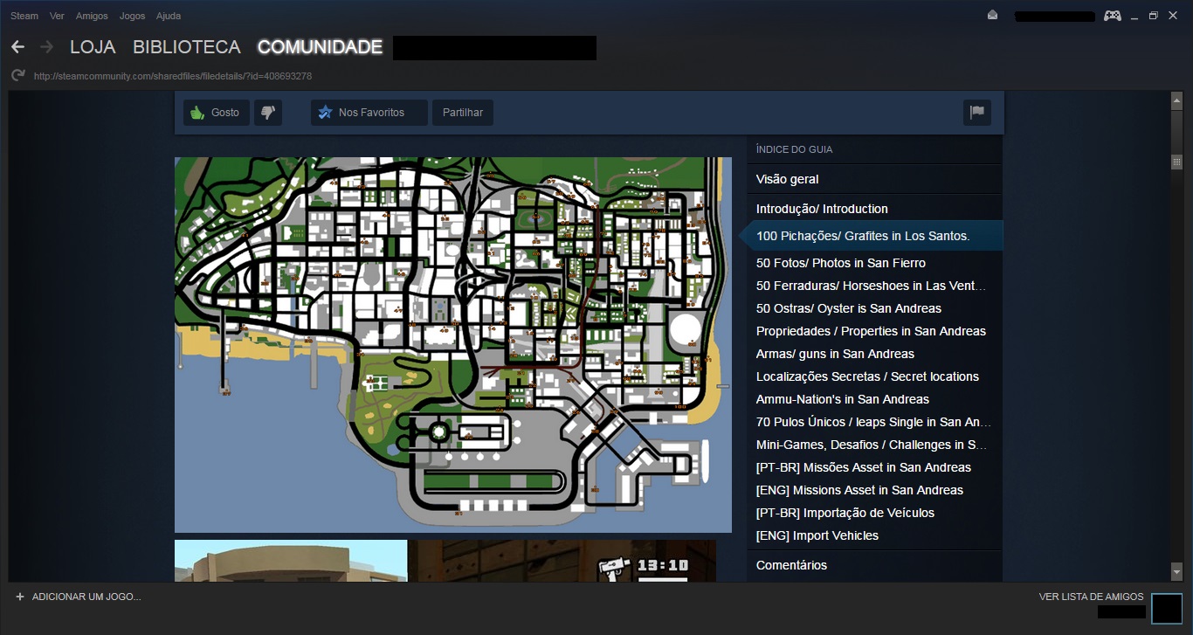Viewport: 1193px width, 635px height.
Task: Report this guide with the flag icon
Action: (977, 113)
